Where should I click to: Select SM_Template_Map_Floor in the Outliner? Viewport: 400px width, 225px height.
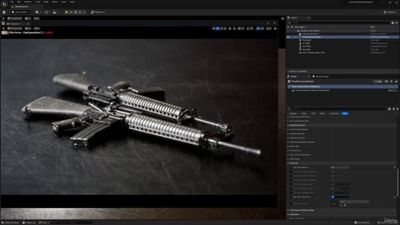coord(314,52)
